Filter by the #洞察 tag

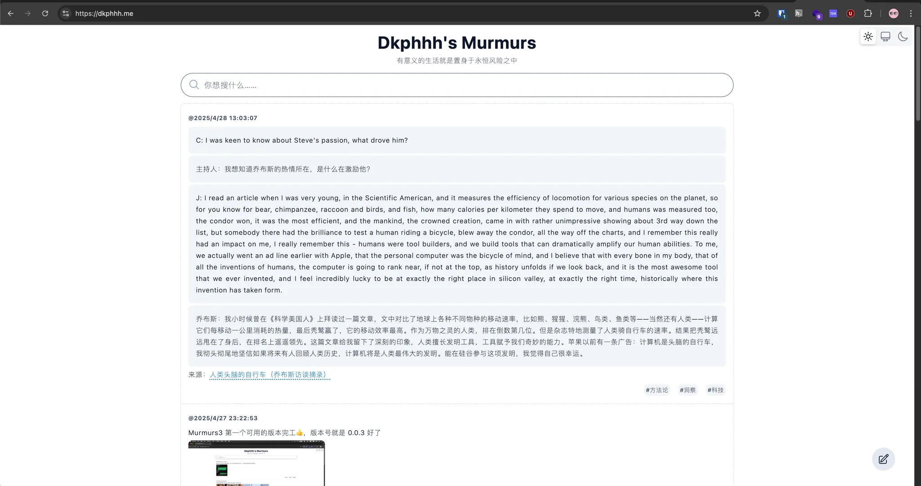[688, 390]
